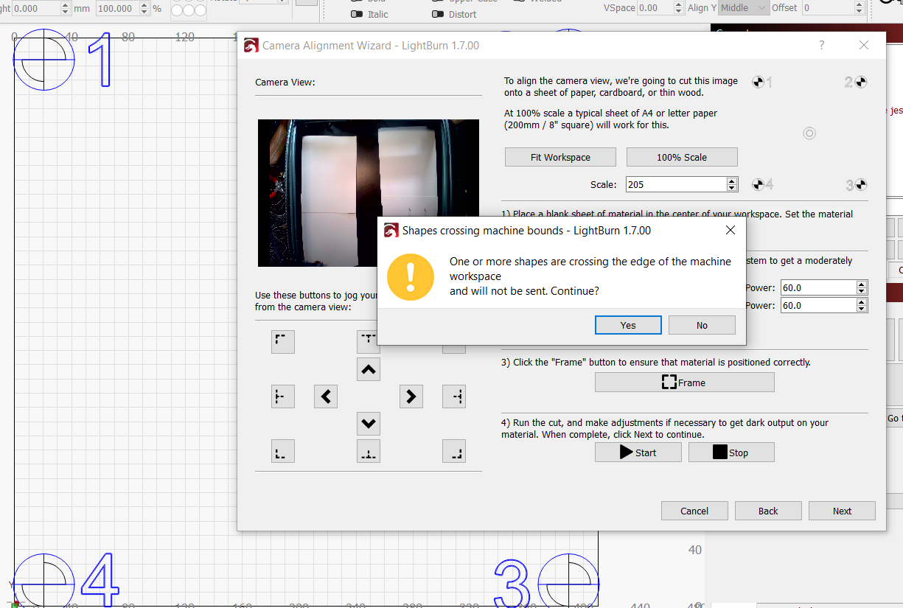903x608 pixels.
Task: Click the VSpace field showing 0.00
Action: 655,7
